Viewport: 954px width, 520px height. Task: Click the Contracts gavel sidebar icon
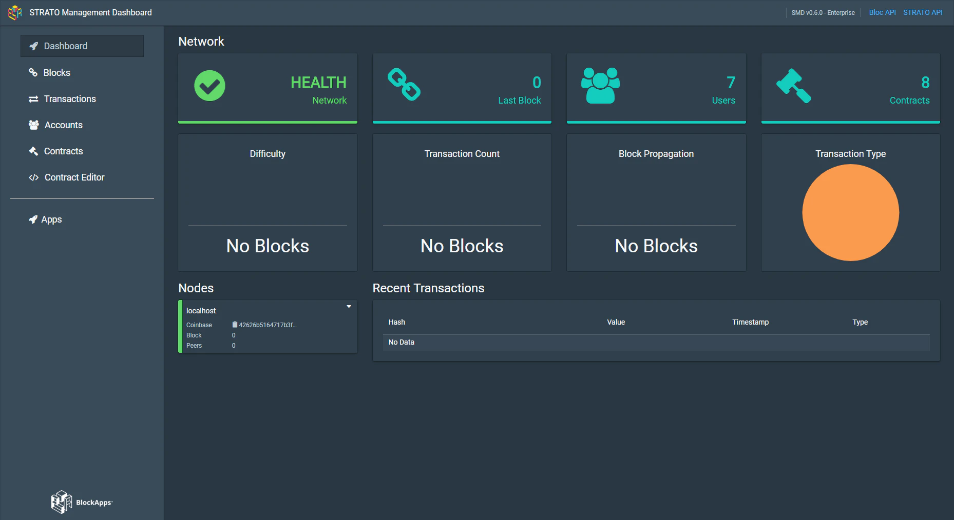click(x=33, y=151)
